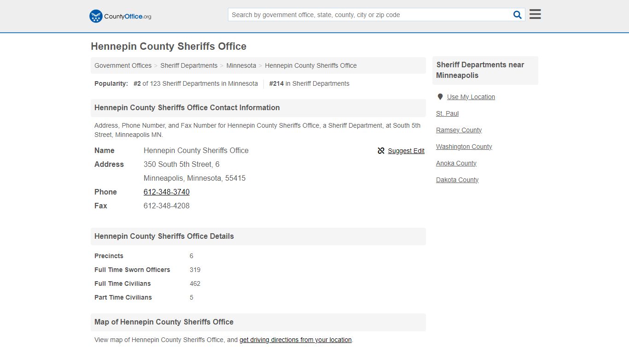The height and width of the screenshot is (354, 629).
Task: Open the Dakota County link
Action: coord(457,180)
